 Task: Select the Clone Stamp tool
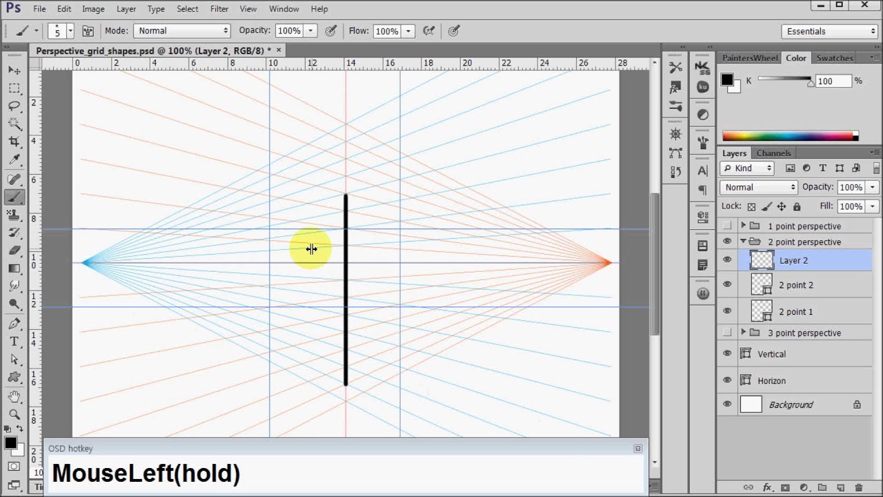click(14, 215)
